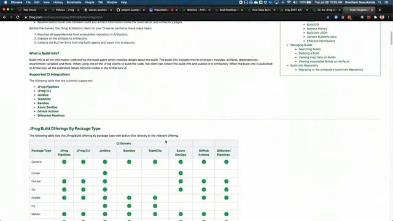Open the Apple menu
The width and height of the screenshot is (393, 221).
coord(6,2)
